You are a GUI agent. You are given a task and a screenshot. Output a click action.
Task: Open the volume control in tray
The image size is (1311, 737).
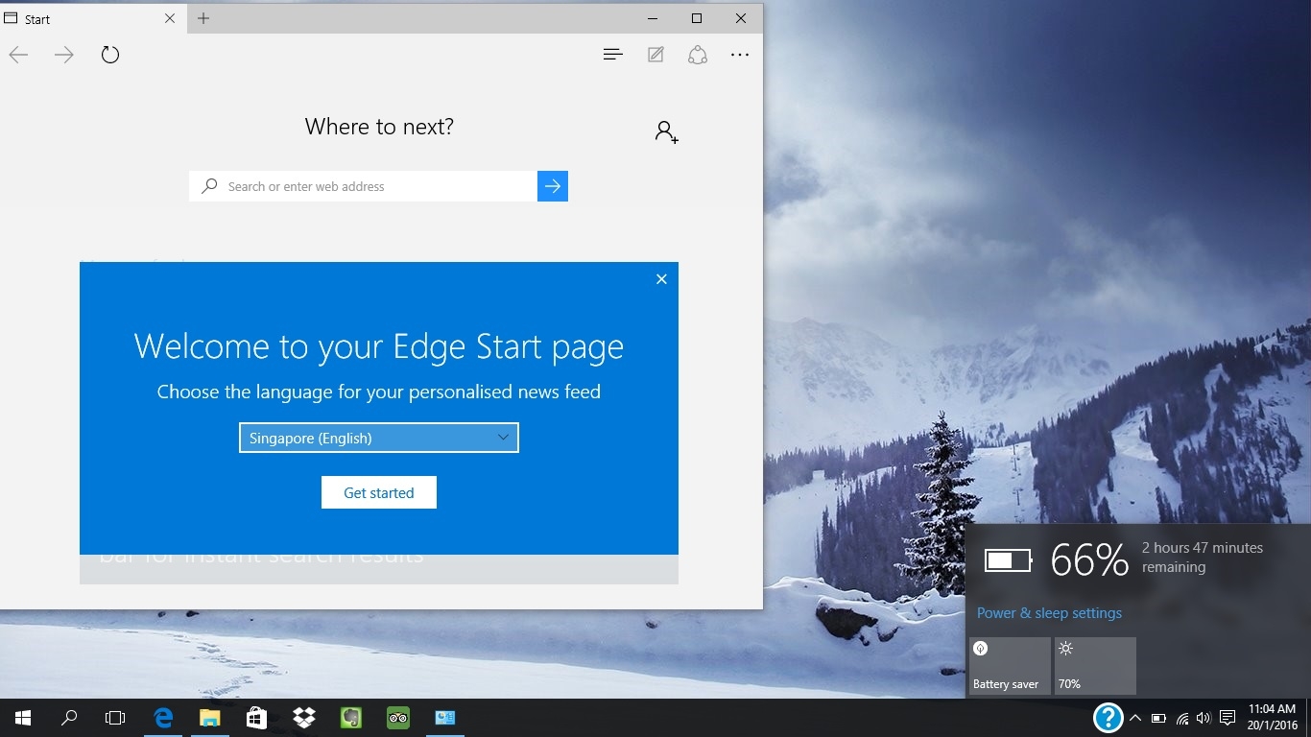coord(1204,718)
